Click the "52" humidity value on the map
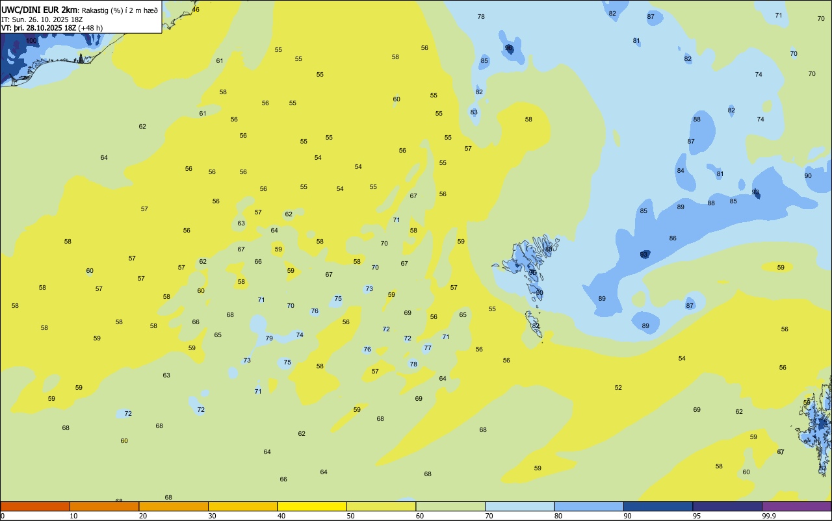Image resolution: width=832 pixels, height=521 pixels. tap(618, 388)
